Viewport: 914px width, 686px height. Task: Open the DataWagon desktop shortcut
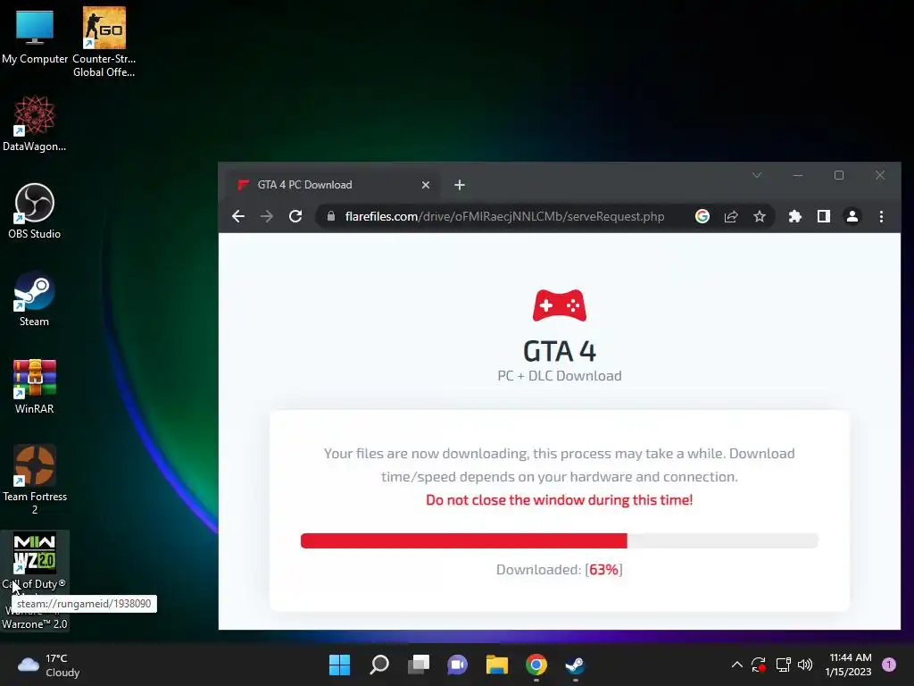point(35,123)
